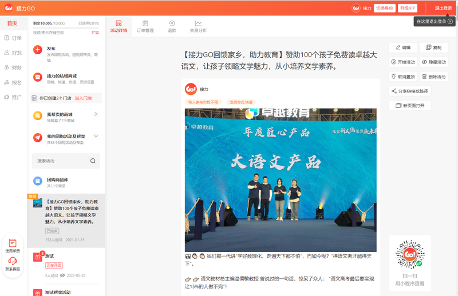Screen dimensions: 458x296
Task: Click the 开始活动 button
Action: tap(403, 62)
